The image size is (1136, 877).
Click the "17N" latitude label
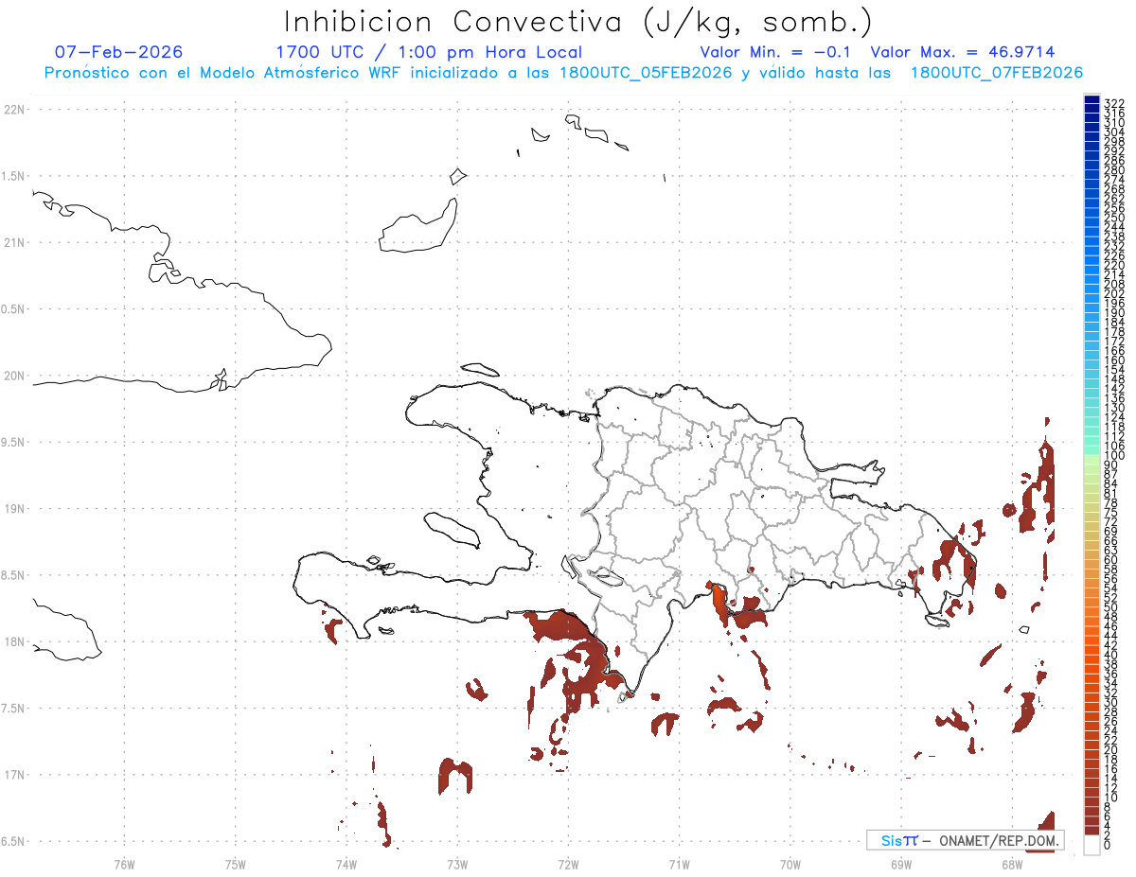click(14, 775)
